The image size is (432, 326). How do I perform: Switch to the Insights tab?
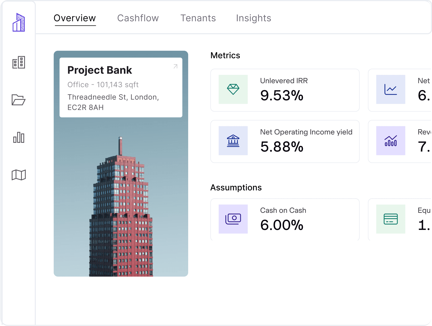click(x=253, y=18)
